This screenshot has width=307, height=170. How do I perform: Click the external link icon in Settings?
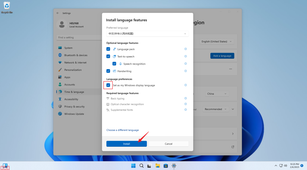tap(233, 147)
